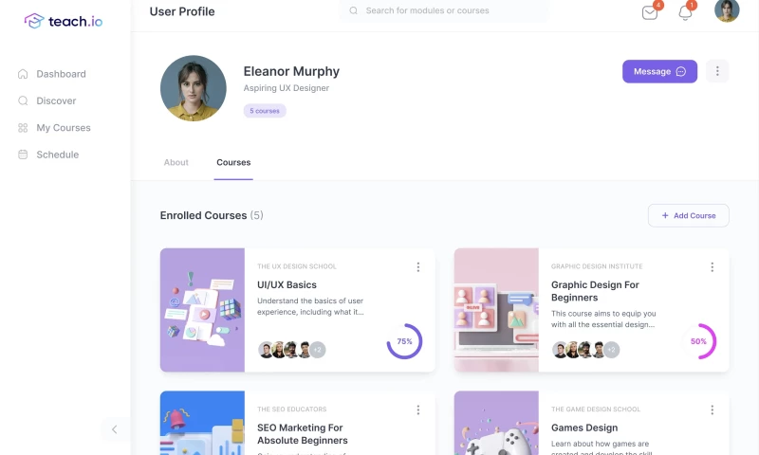Collapse the sidebar with the chevron arrow
The width and height of the screenshot is (759, 455).
[114, 429]
